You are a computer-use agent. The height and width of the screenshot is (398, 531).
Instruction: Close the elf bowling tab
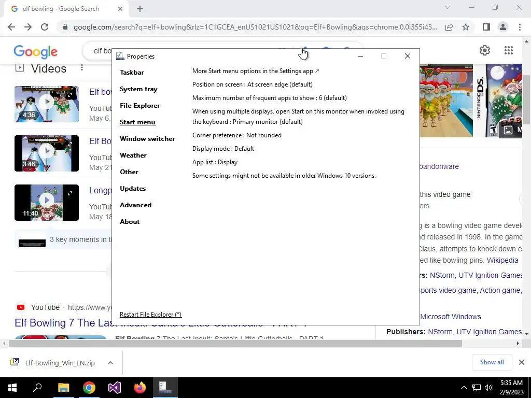[x=120, y=9]
